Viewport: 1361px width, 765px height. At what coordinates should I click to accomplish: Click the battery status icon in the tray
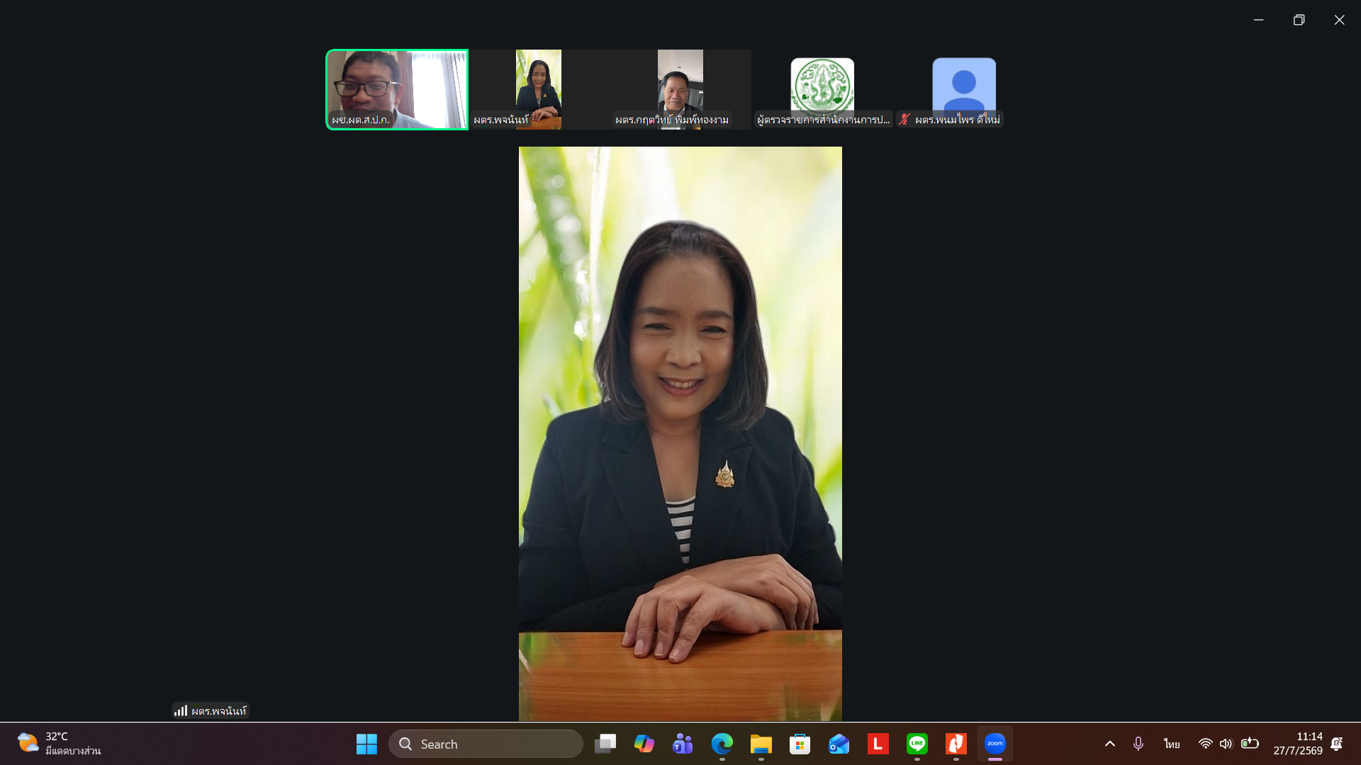(1250, 744)
